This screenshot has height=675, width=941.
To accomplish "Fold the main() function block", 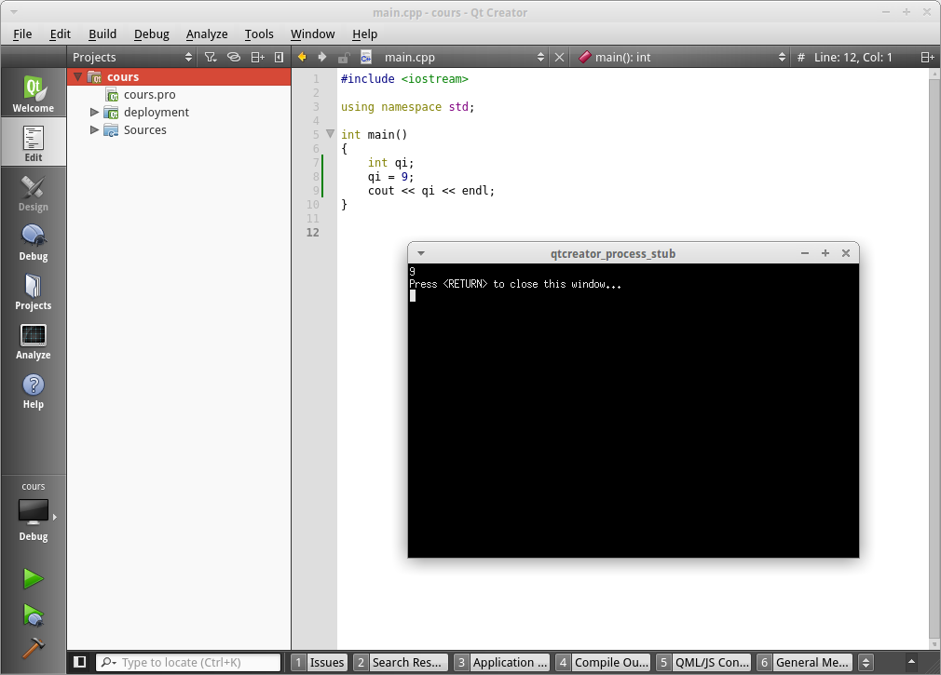I will [x=330, y=134].
